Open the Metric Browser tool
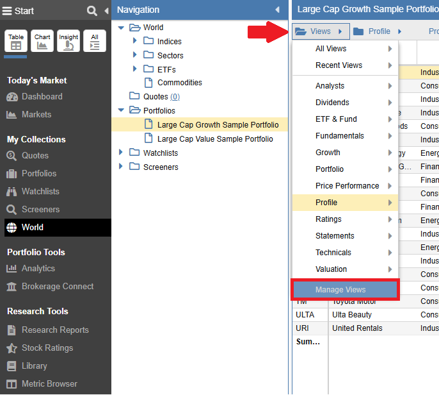Screen dimensions: 439x395 [x=49, y=384]
